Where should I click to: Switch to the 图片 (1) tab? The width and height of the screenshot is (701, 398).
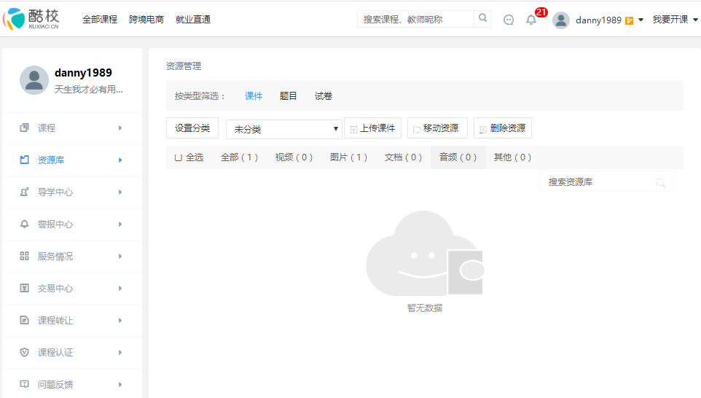[x=348, y=157]
